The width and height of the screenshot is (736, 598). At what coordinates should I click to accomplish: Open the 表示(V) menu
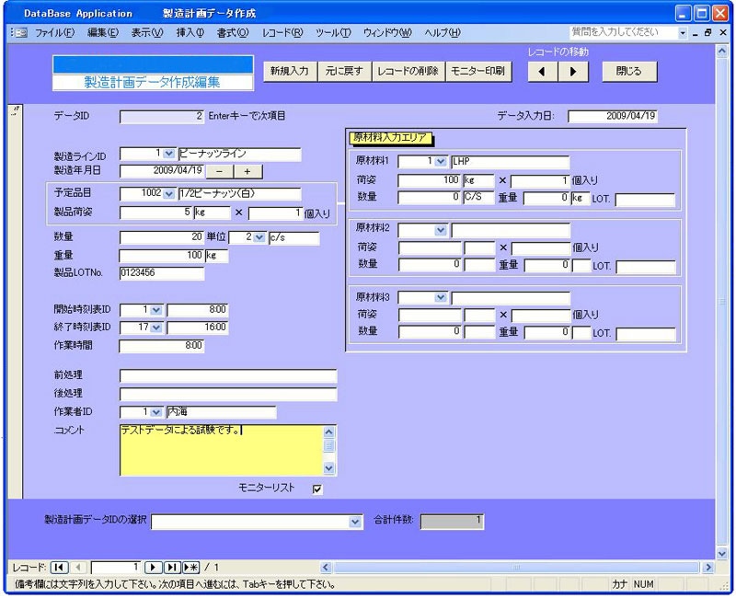pos(146,33)
